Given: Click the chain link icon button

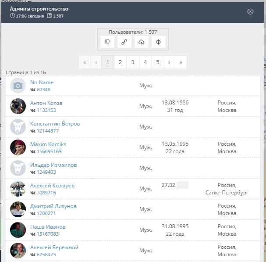Looking at the screenshot, I should pos(124,42).
